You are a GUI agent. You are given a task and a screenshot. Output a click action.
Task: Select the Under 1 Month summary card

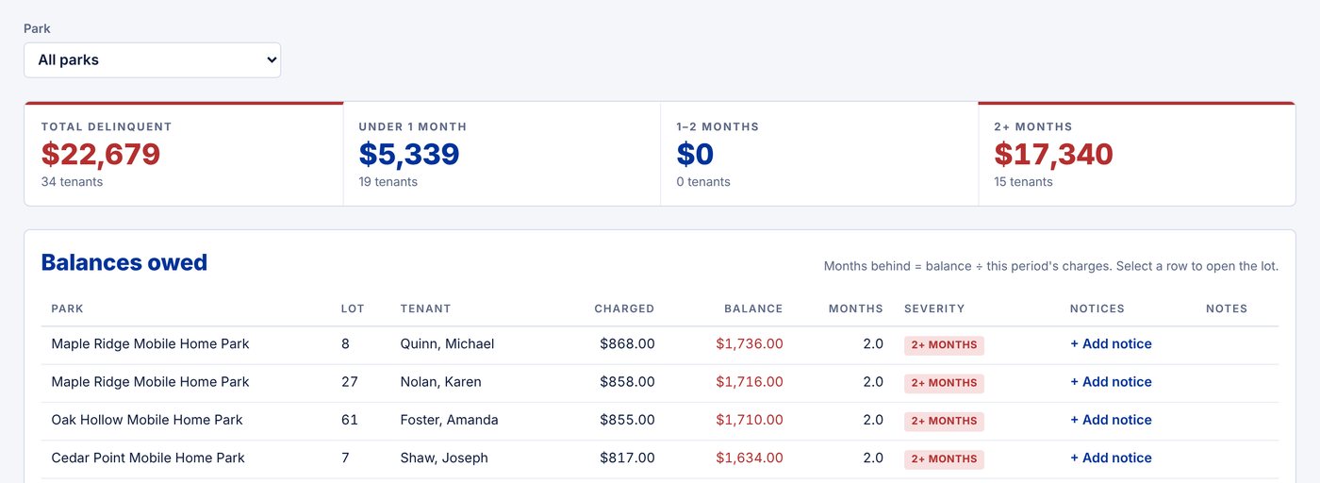[x=502, y=154]
